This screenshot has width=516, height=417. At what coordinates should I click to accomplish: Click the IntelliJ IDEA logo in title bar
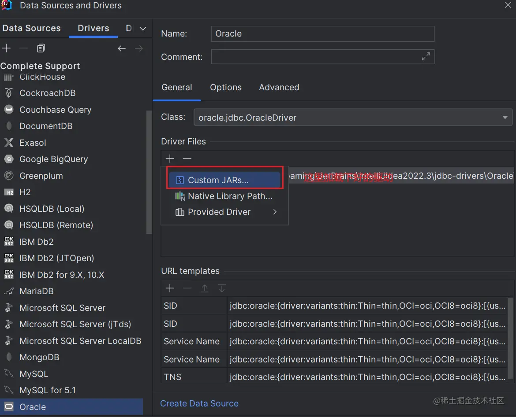click(x=7, y=5)
